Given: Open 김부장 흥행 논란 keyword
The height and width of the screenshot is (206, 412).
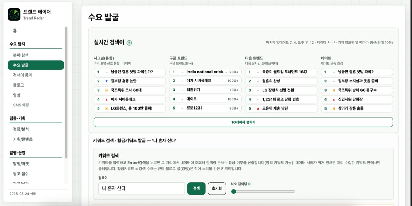Looking at the screenshot, I should click(130, 81).
